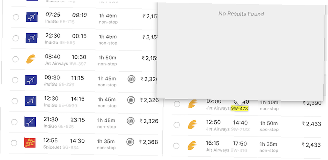Click baggage icon on IndiGo 6E-236 row
Image resolution: width=328 pixels, height=160 pixels.
(131, 79)
